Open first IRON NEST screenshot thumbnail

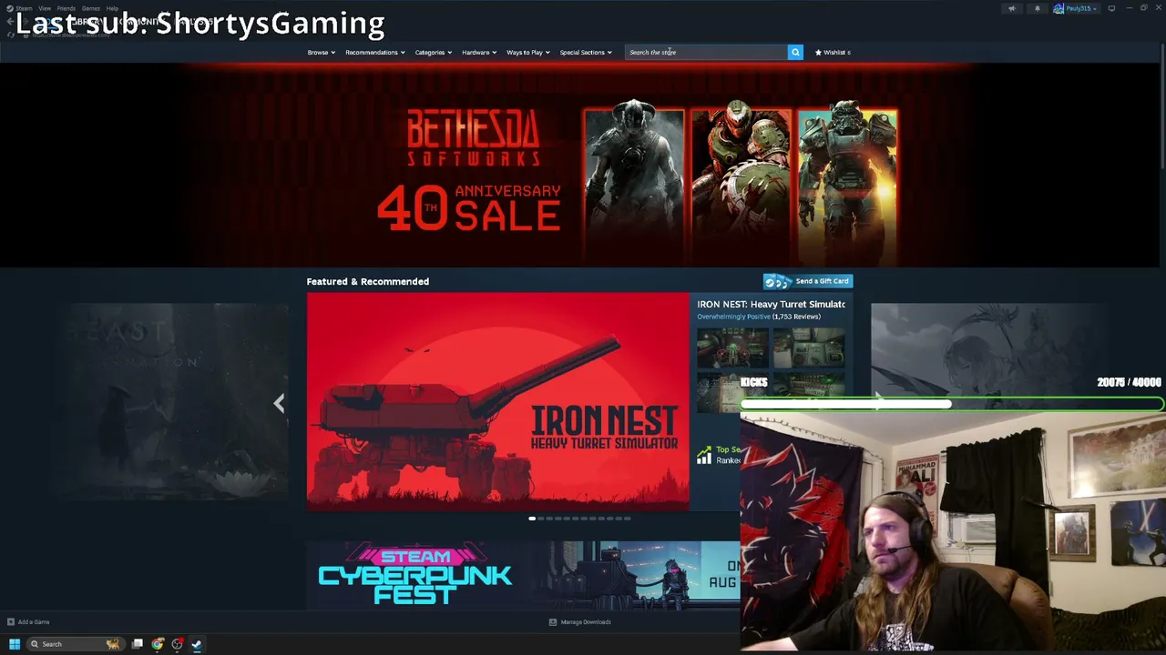click(x=732, y=348)
